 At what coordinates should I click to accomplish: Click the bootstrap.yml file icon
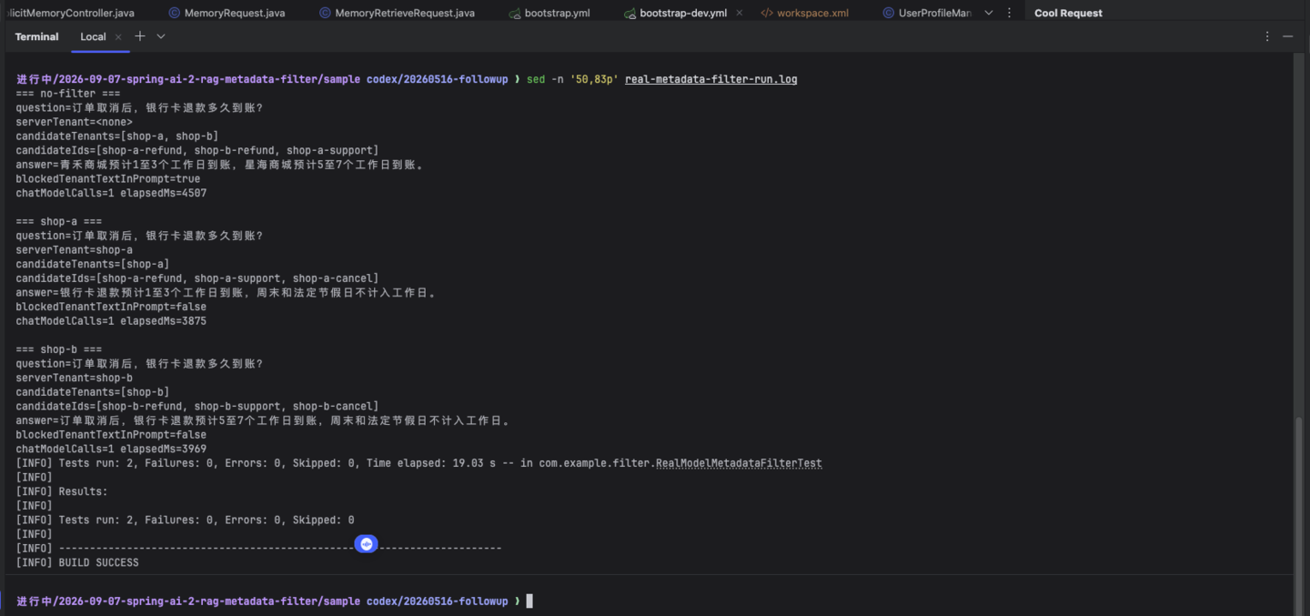pyautogui.click(x=515, y=13)
